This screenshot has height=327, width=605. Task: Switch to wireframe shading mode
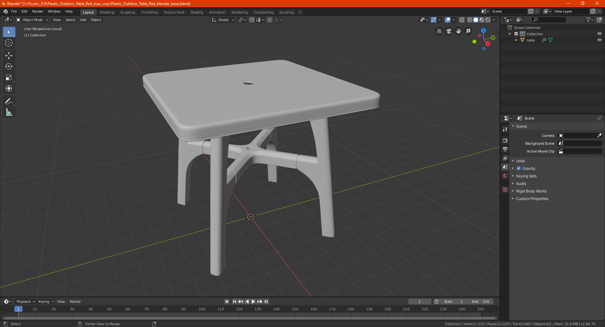tap(470, 20)
